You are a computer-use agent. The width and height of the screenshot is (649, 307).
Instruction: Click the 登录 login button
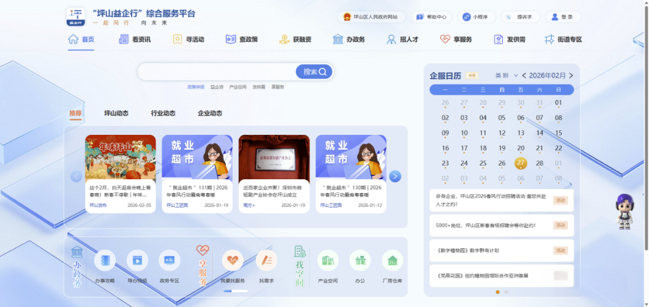point(563,17)
